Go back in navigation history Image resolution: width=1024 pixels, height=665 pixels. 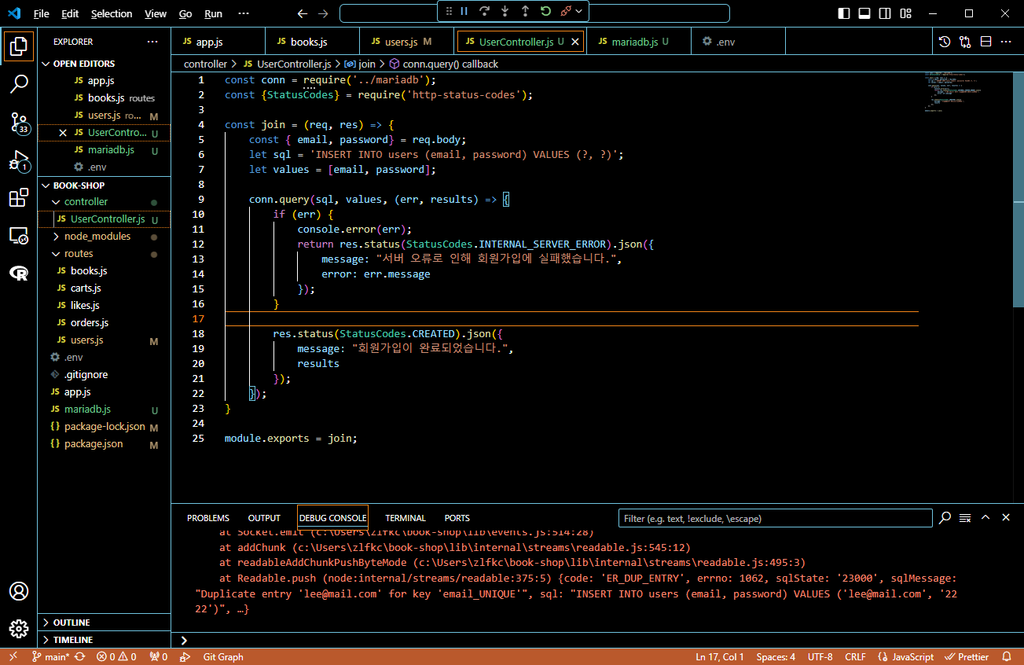click(303, 13)
